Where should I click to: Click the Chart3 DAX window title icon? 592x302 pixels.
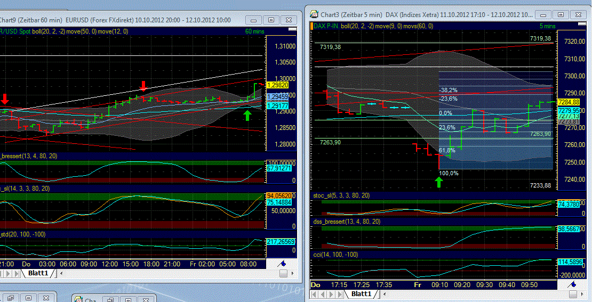coord(314,14)
